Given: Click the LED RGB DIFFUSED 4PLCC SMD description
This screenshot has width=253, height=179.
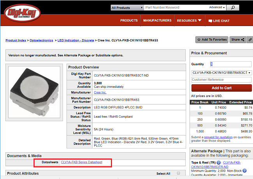Looking at the screenshot, I should (x=118, y=108).
